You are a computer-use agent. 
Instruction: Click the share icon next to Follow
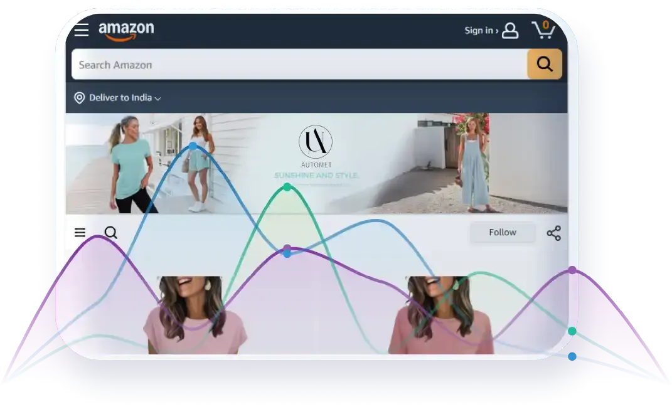[553, 233]
